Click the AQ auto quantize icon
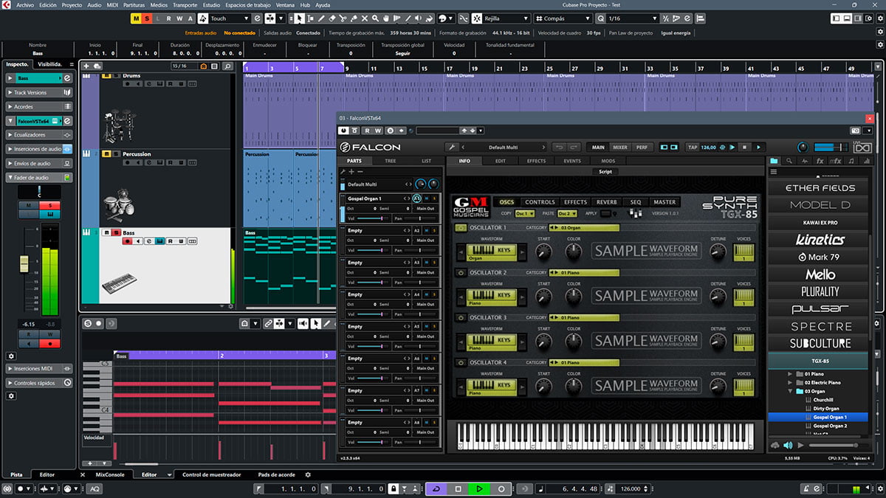886x498 pixels. point(95,488)
